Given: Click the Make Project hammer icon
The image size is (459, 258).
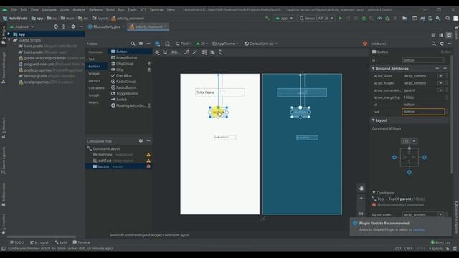Looking at the screenshot, I should coord(267,19).
